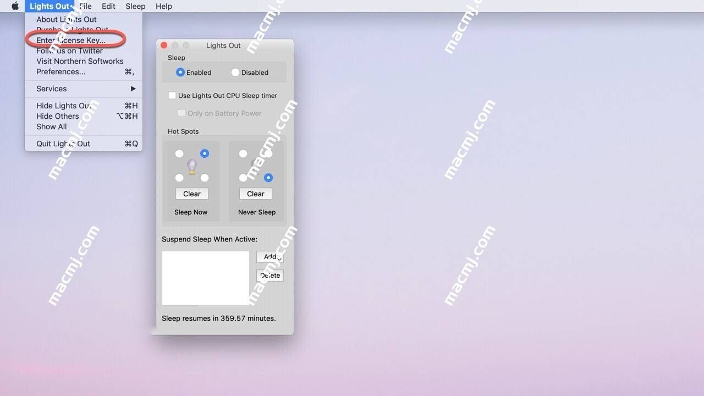The image size is (704, 396).
Task: Select Never Sleep bottom-left corner hot spot
Action: (243, 178)
